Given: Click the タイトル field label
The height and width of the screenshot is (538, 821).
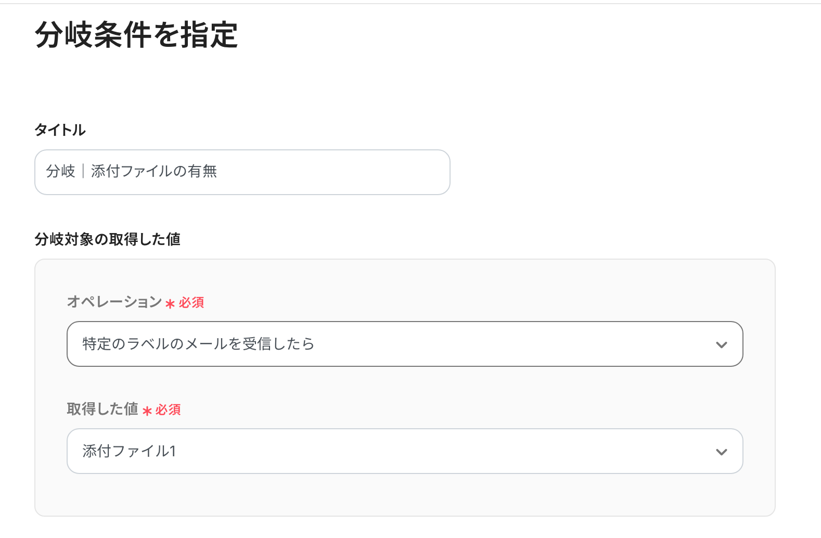Looking at the screenshot, I should click(x=60, y=130).
